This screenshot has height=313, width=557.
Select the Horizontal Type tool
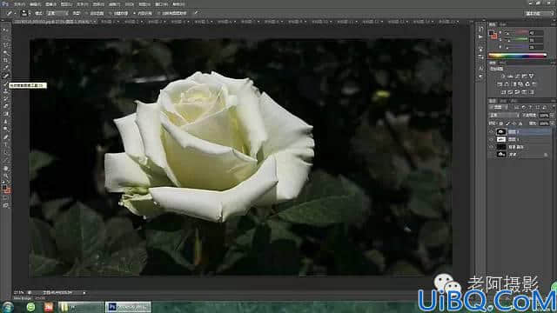tap(5, 145)
